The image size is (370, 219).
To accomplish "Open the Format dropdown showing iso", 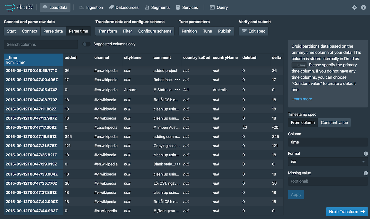I will (x=328, y=162).
